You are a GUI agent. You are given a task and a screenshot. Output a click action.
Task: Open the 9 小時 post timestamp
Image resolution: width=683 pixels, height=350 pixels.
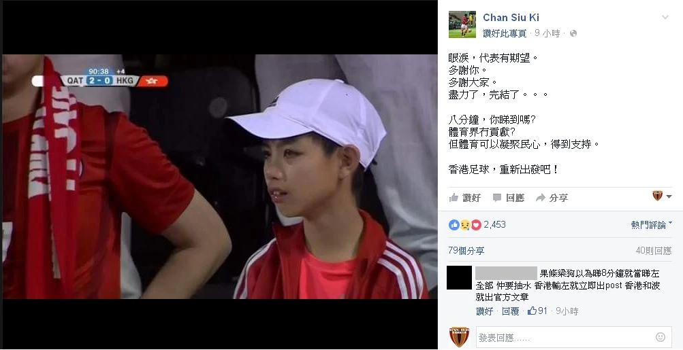(547, 33)
